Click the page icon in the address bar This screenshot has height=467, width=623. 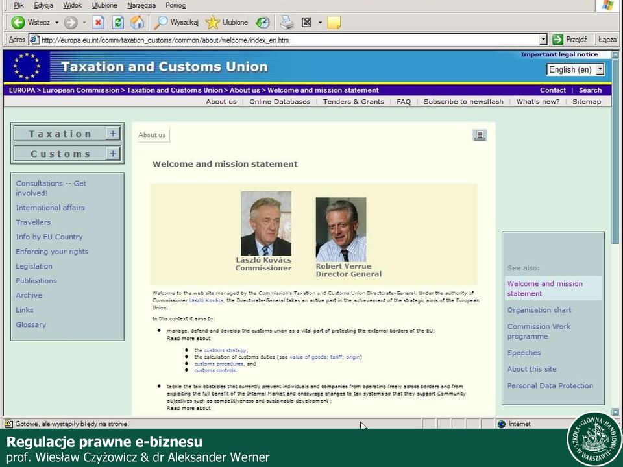[x=34, y=40]
